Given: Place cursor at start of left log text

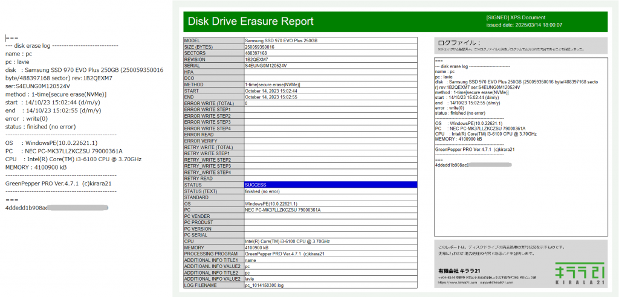Looking at the screenshot, I should click(5, 37).
